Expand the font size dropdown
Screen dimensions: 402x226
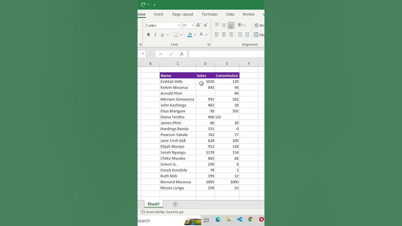click(192, 25)
